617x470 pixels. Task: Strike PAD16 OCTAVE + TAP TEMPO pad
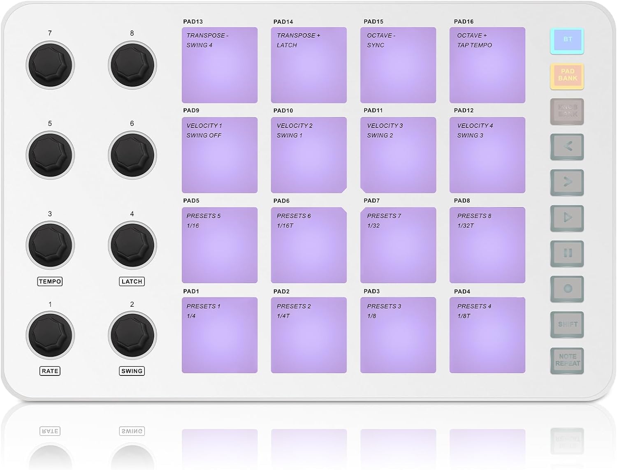pyautogui.click(x=487, y=65)
